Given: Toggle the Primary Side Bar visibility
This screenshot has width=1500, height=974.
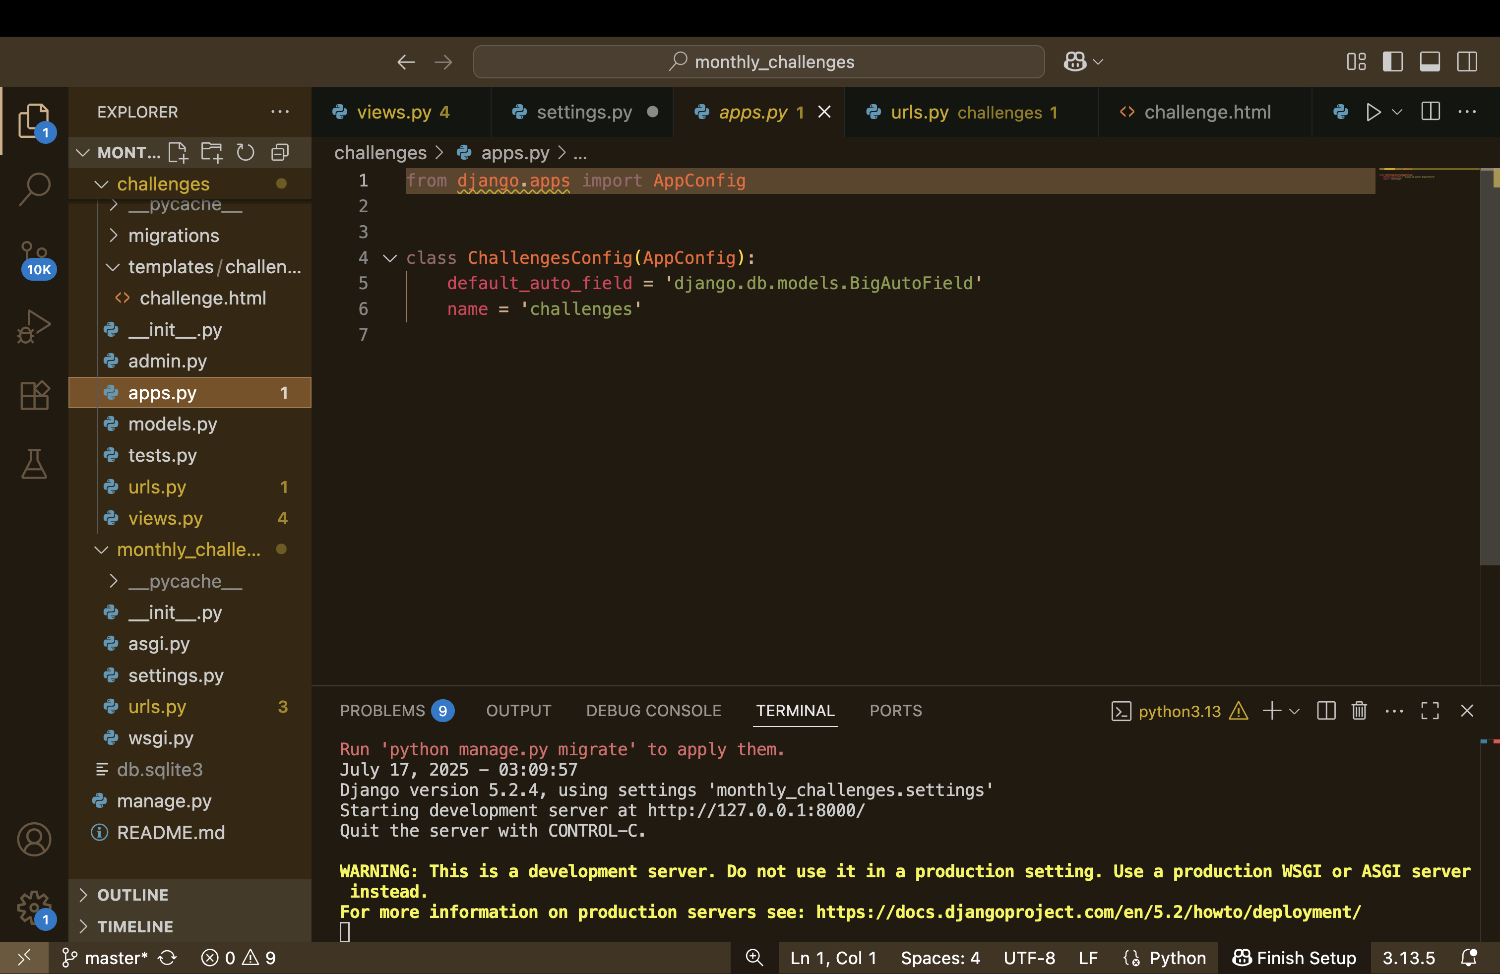Looking at the screenshot, I should tap(1393, 61).
